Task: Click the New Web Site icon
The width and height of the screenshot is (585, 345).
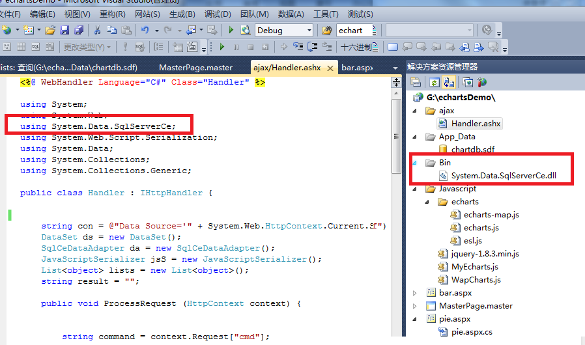Action: click(x=7, y=30)
